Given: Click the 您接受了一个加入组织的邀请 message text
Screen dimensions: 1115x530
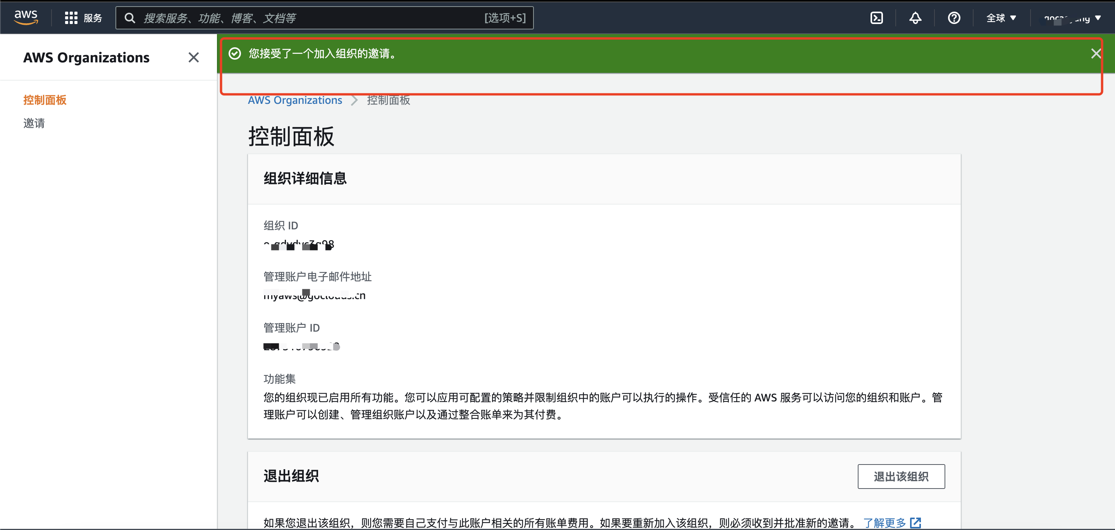Looking at the screenshot, I should 322,54.
